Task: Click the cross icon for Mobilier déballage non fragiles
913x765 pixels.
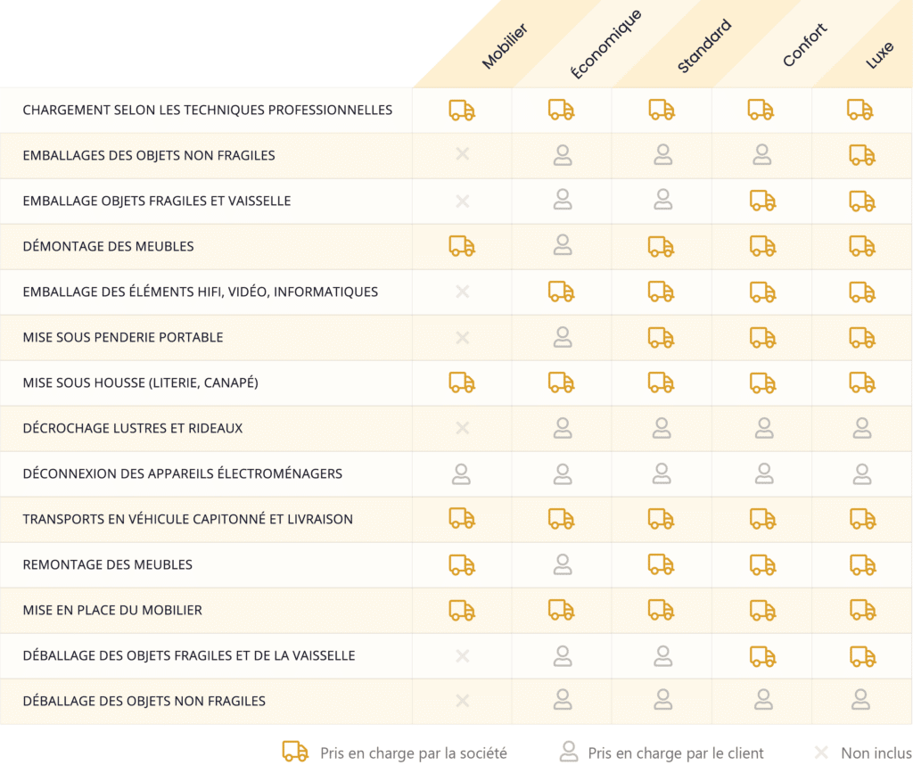Action: pos(463,701)
